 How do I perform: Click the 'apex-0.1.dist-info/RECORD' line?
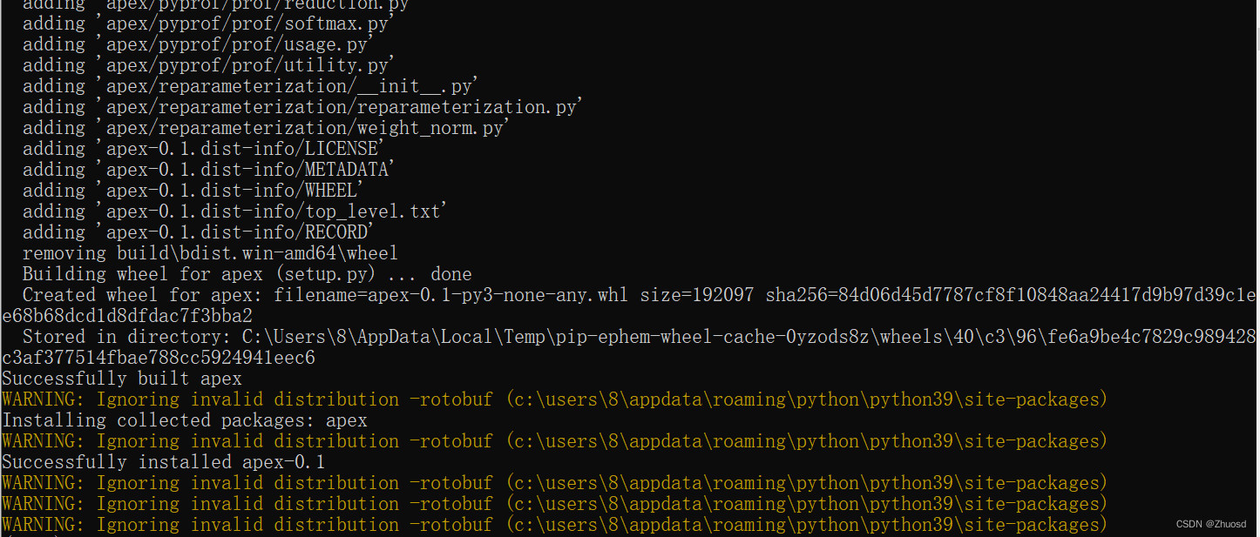point(199,232)
